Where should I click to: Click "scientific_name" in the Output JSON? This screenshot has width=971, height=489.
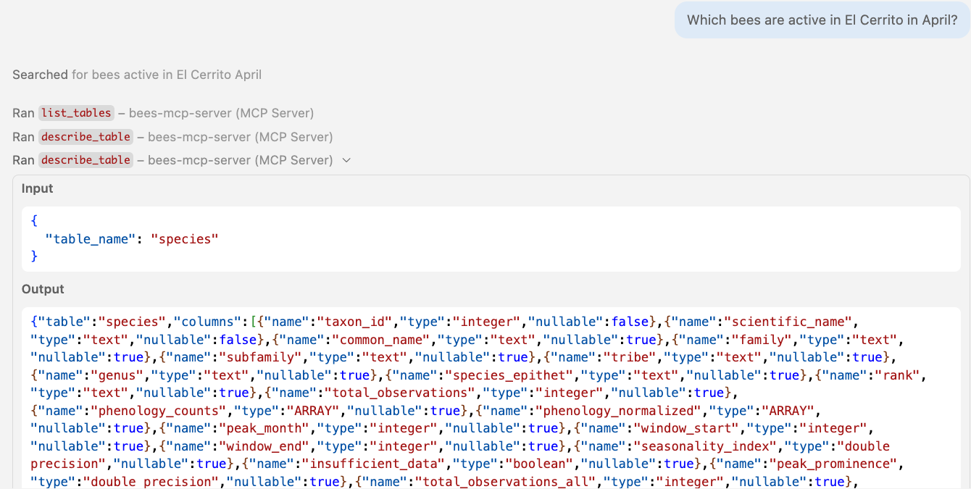pyautogui.click(x=785, y=322)
